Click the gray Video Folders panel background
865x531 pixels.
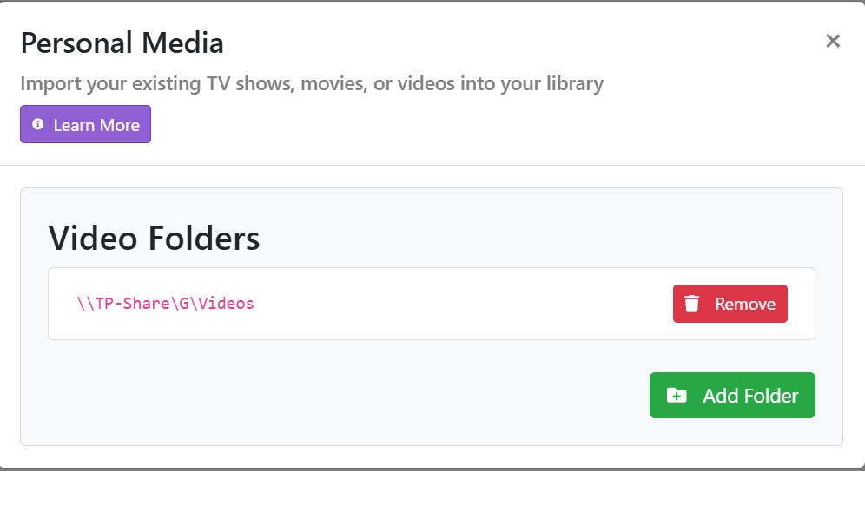coord(347,399)
